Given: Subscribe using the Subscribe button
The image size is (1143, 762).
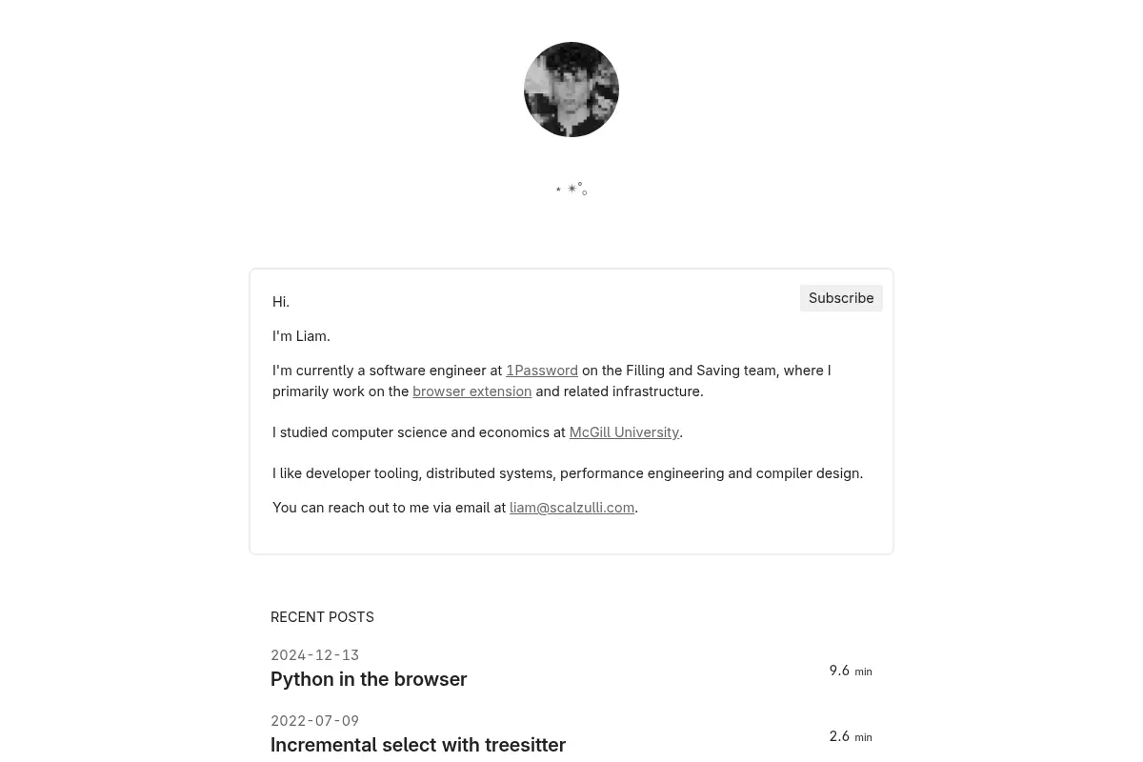Looking at the screenshot, I should 841,298.
